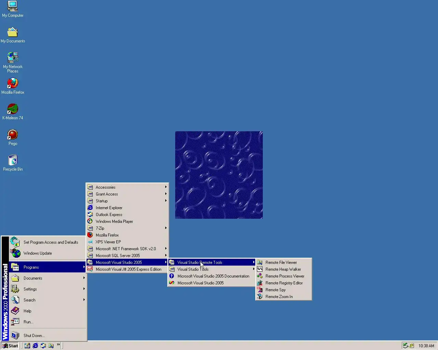Expand the Visual Studio Tools submenu
438x350 pixels.
(x=212, y=269)
